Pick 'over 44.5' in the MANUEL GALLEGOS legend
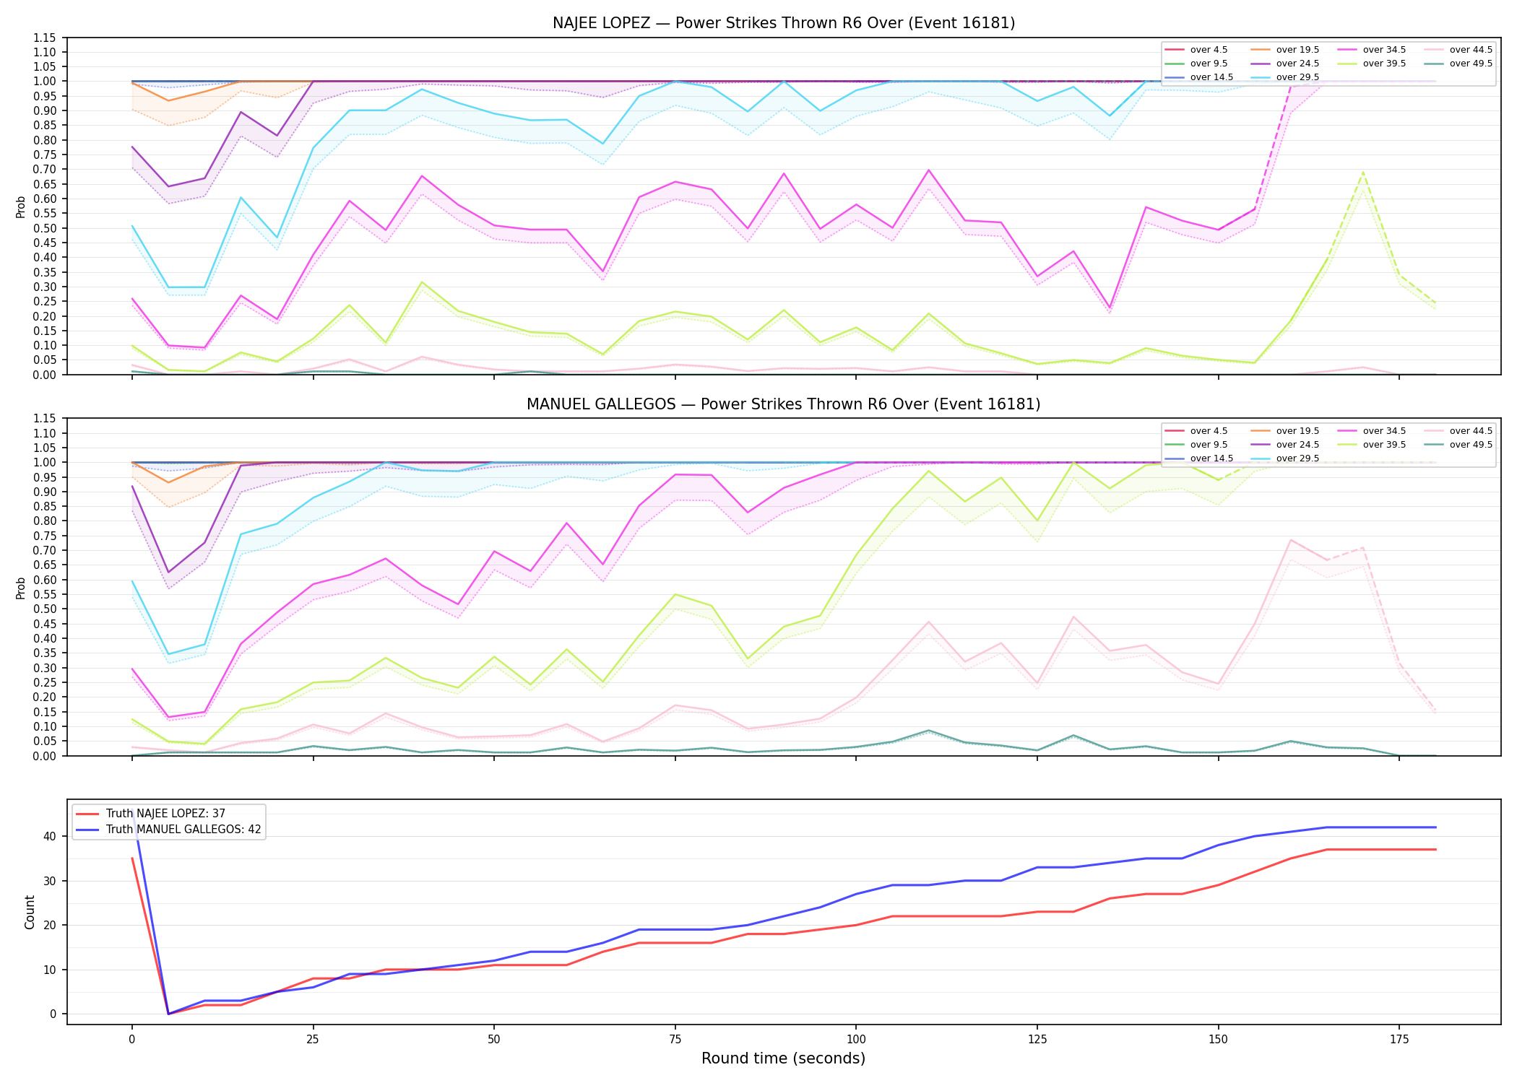Viewport: 1517px width, 1083px height. (1458, 431)
